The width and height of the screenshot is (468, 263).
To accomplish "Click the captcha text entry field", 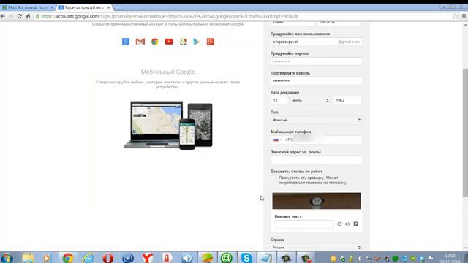I will pos(304,224).
